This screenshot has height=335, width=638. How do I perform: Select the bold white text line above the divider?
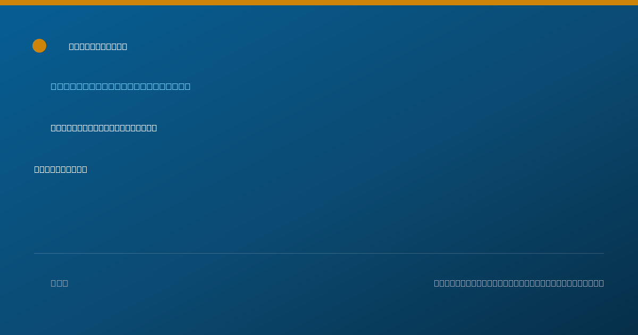pyautogui.click(x=61, y=169)
